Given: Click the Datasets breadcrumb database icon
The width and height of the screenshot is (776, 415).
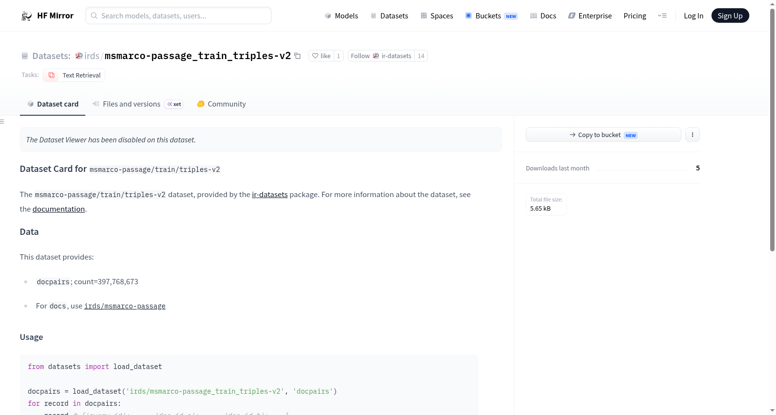Looking at the screenshot, I should (x=25, y=56).
